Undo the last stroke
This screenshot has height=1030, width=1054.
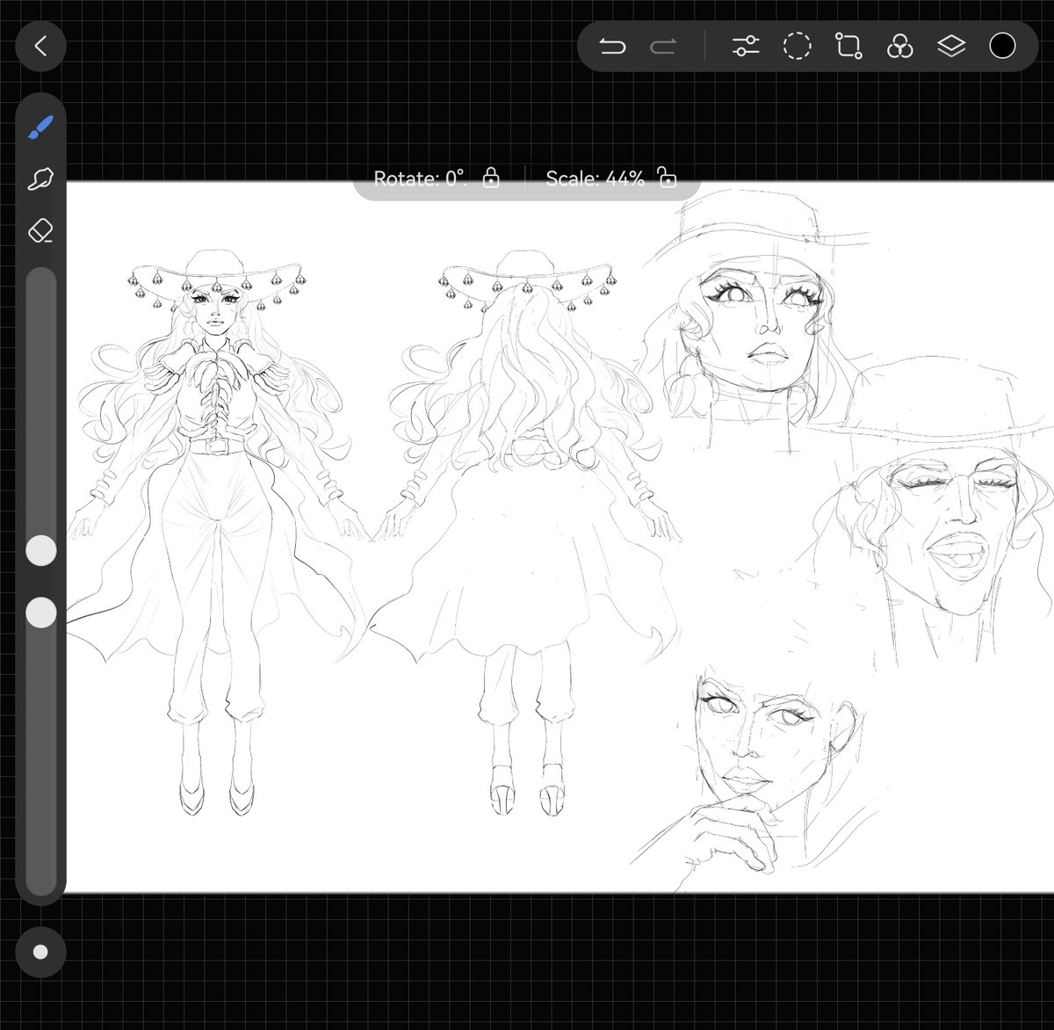[x=612, y=47]
